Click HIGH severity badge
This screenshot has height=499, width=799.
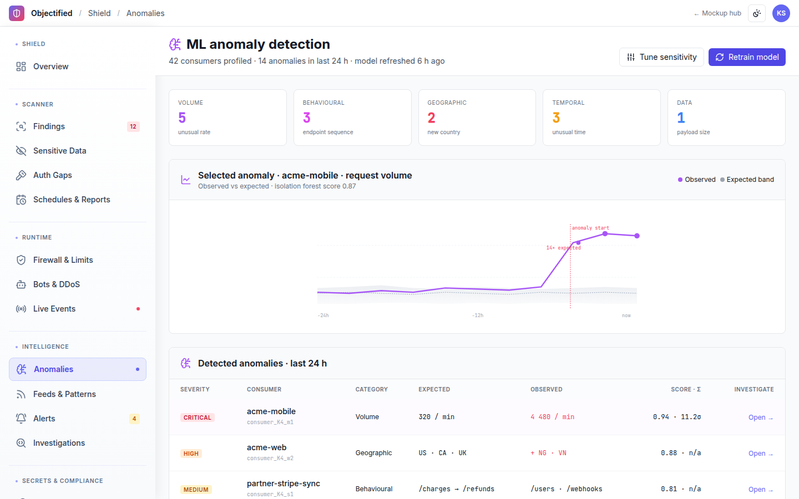(x=191, y=454)
